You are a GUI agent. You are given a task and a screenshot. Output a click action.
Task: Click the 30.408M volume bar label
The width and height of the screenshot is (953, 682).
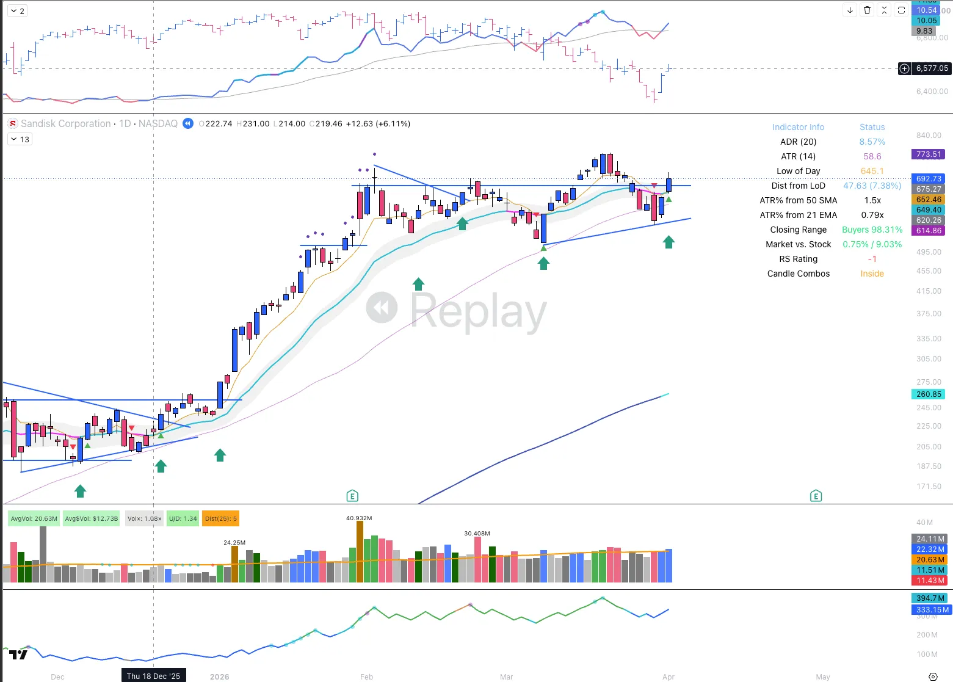(x=477, y=533)
